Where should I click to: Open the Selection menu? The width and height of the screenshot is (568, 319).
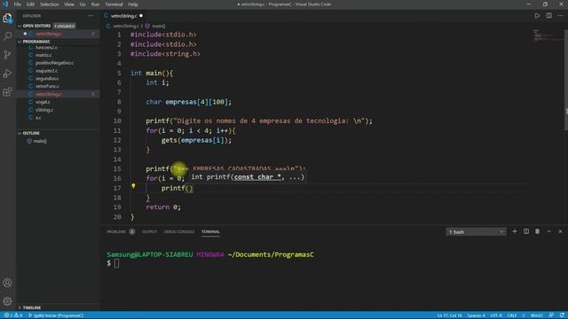(50, 4)
